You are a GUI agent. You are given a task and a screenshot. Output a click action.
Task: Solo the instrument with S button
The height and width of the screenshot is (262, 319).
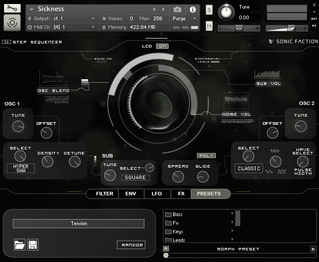coord(209,10)
